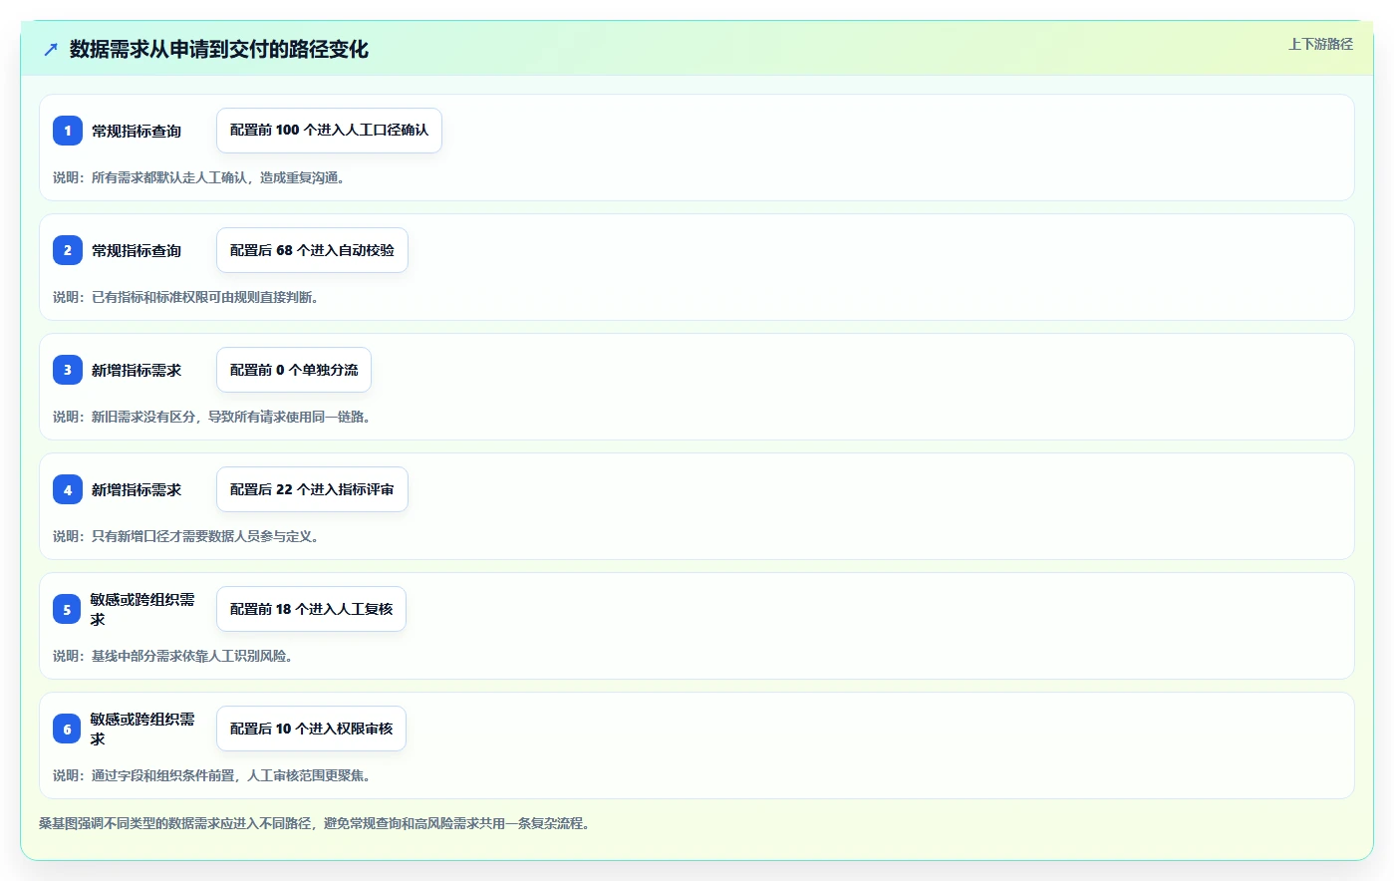Select step number badge 6

[x=68, y=729]
